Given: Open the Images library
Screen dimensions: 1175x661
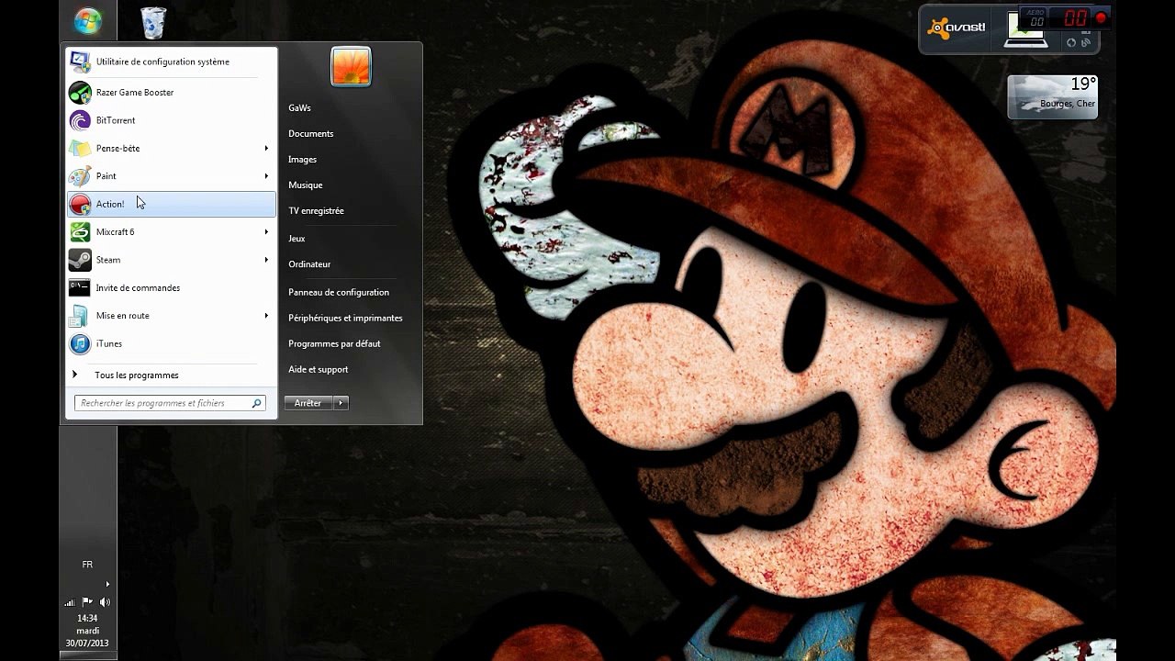Looking at the screenshot, I should click(302, 159).
